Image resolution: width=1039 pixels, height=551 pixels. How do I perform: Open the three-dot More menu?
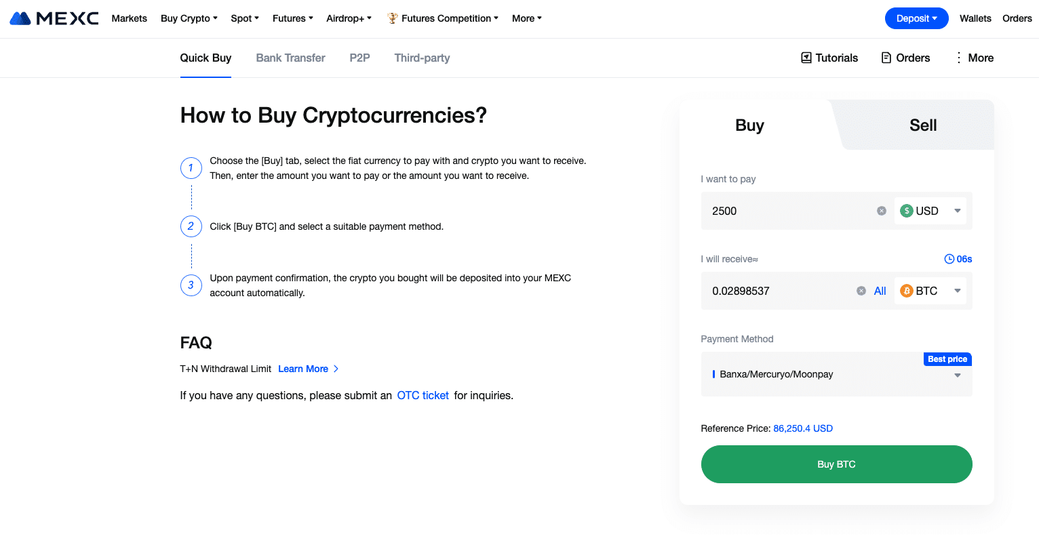958,58
